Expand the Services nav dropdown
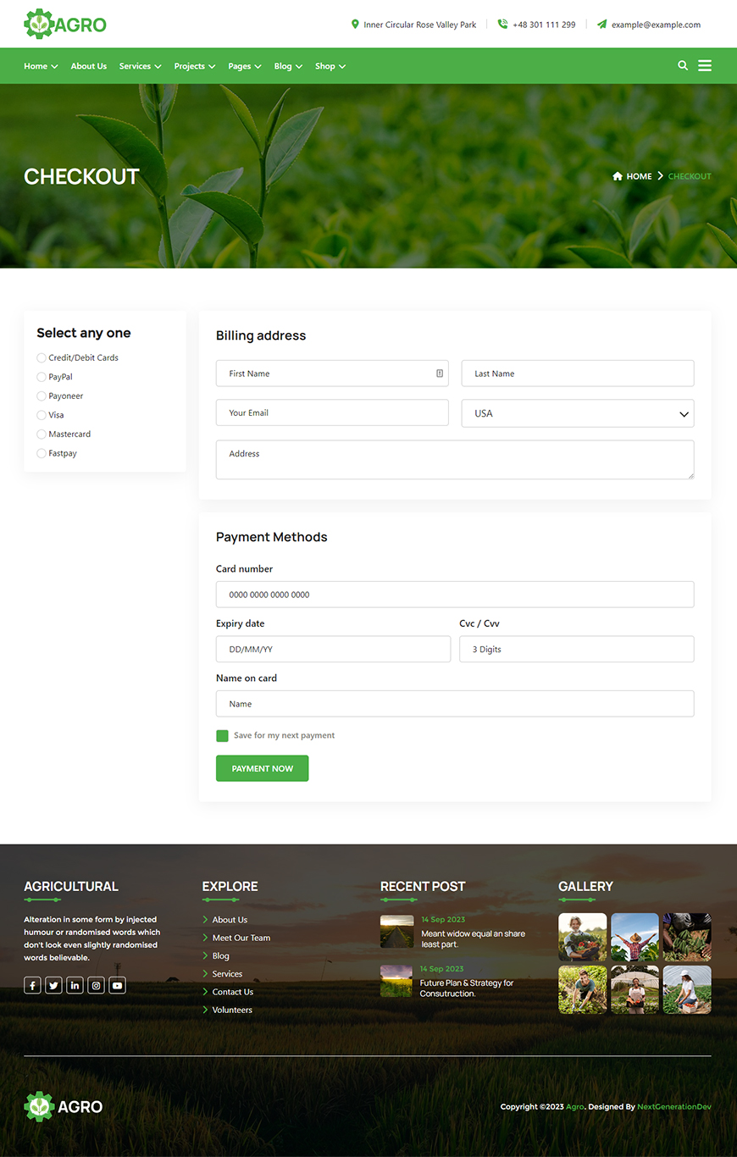Viewport: 737px width, 1157px height. coord(140,66)
